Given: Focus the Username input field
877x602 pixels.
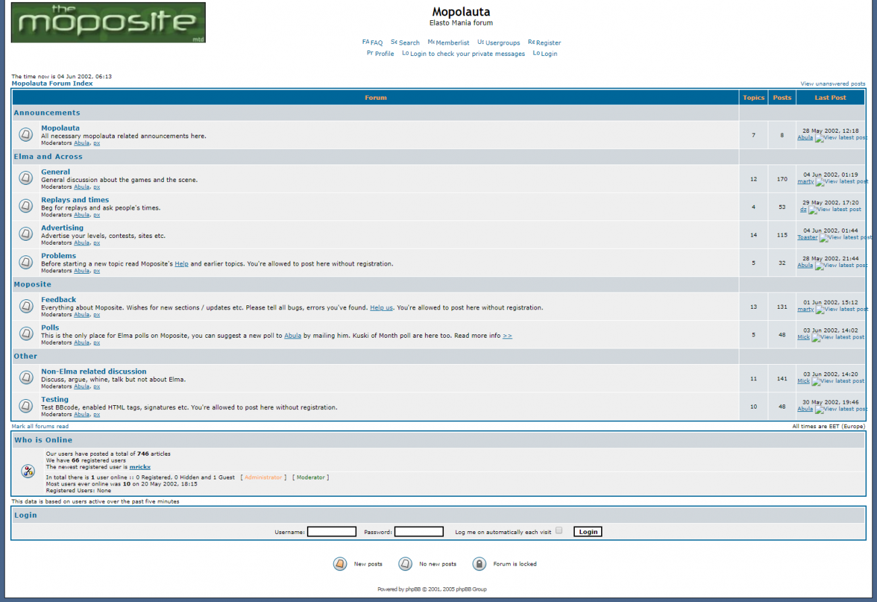Looking at the screenshot, I should click(x=331, y=532).
